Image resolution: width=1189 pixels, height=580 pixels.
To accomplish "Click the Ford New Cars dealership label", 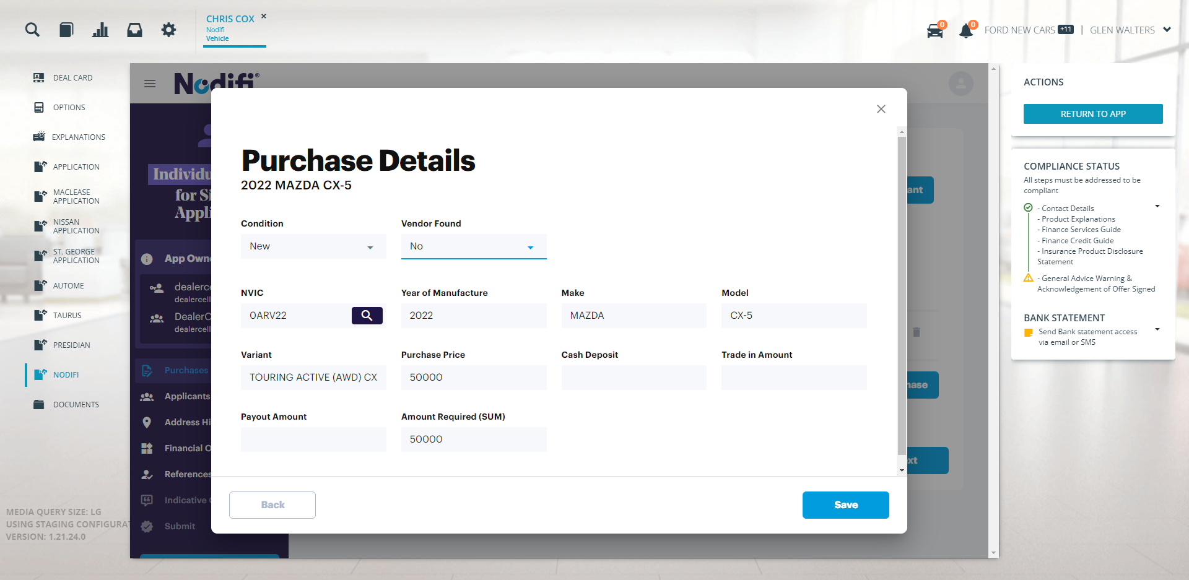I will tap(1019, 30).
